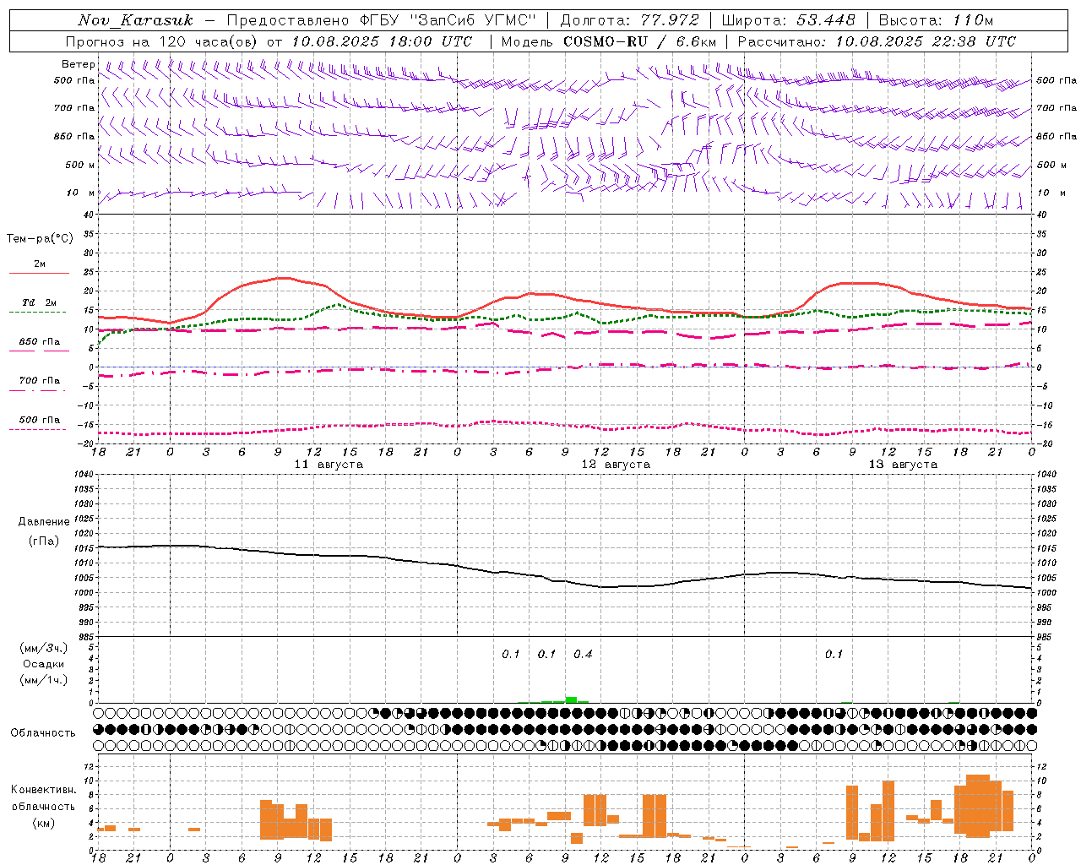The width and height of the screenshot is (1081, 865).
Task: Click the 'Td 2м' dew point legend entry
Action: click(x=39, y=302)
